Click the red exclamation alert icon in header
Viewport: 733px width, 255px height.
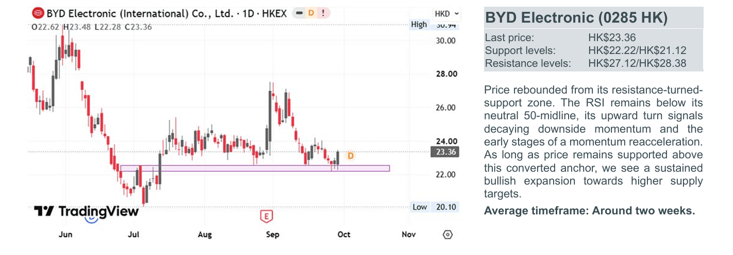pyautogui.click(x=323, y=13)
